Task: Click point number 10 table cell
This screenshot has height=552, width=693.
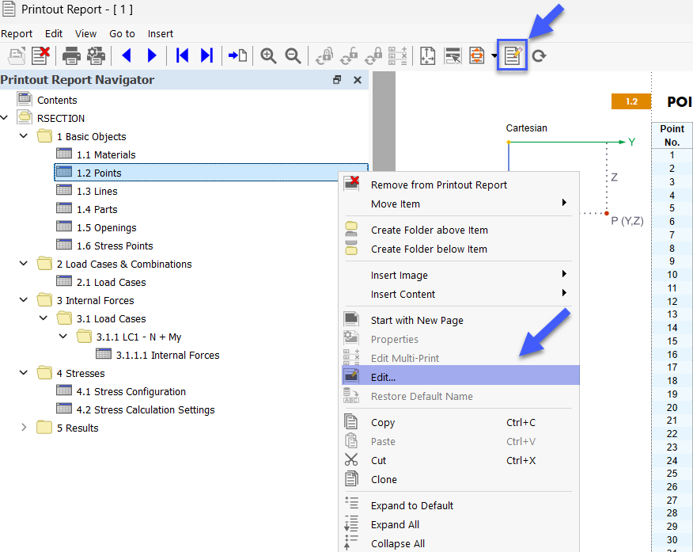Action: coord(672,275)
